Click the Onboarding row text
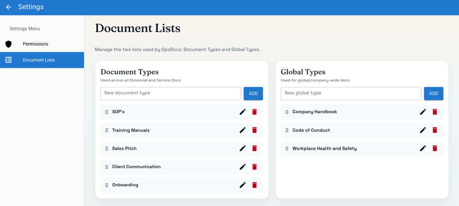 click(x=125, y=185)
